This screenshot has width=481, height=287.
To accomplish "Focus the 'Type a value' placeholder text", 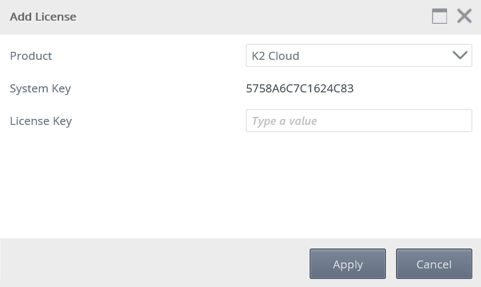I will pyautogui.click(x=284, y=121).
